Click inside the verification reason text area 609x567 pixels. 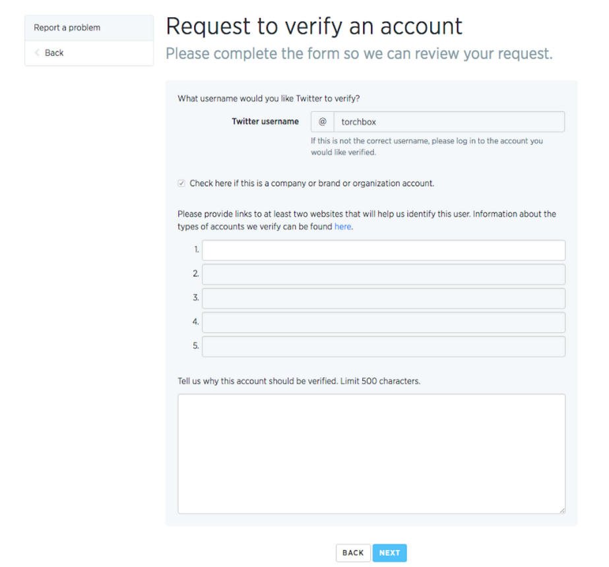coord(371,454)
